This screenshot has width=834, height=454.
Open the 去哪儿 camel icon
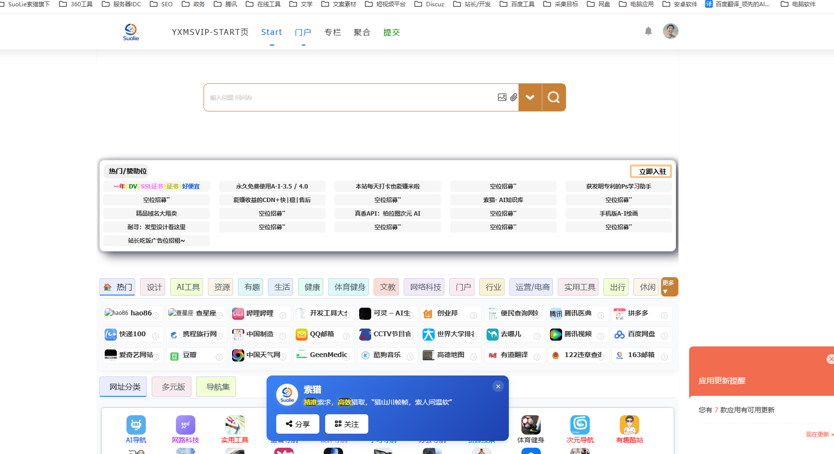pyautogui.click(x=492, y=334)
